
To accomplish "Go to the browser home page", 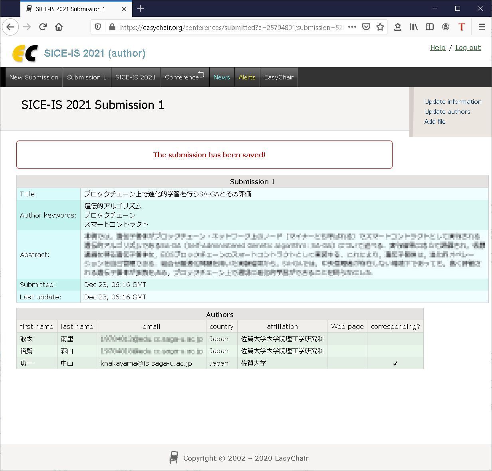I will coord(59,27).
